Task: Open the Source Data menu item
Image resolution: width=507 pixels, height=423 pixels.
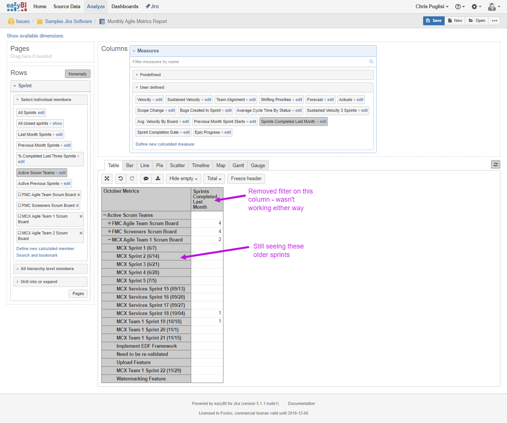Action: (x=67, y=6)
